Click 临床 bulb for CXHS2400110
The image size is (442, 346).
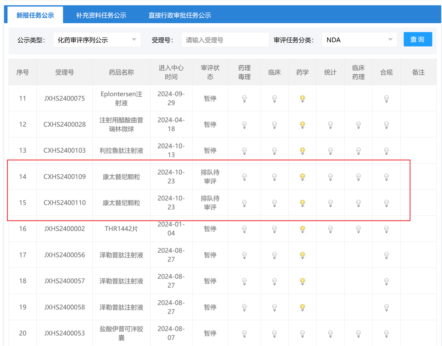274,203
